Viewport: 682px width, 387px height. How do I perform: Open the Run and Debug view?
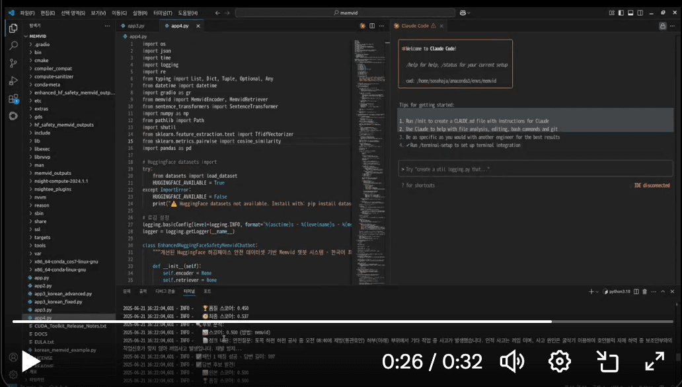tap(14, 80)
